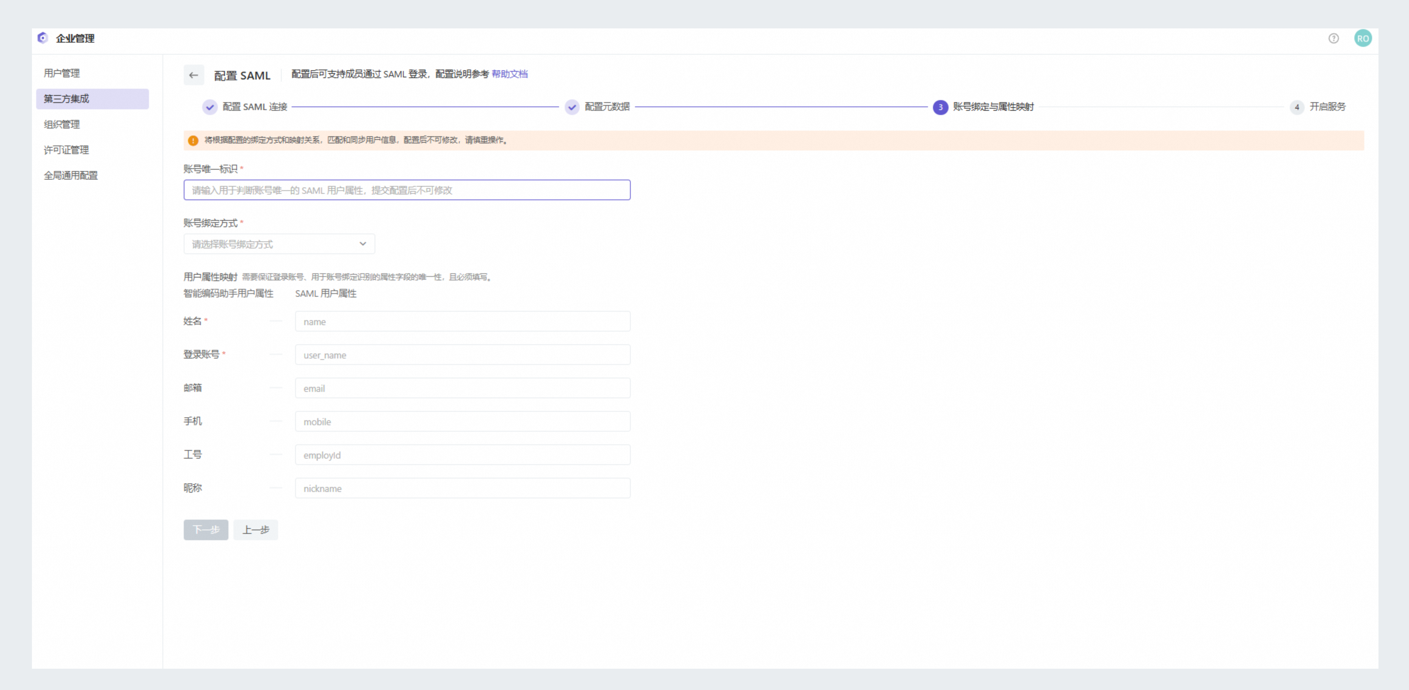The image size is (1409, 690).
Task: Expand the 账号绑定方式 dropdown
Action: (279, 244)
